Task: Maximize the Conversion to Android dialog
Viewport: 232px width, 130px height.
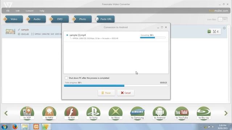Action: pos(162,27)
